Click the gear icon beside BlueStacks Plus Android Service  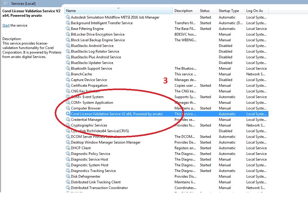[68, 57]
